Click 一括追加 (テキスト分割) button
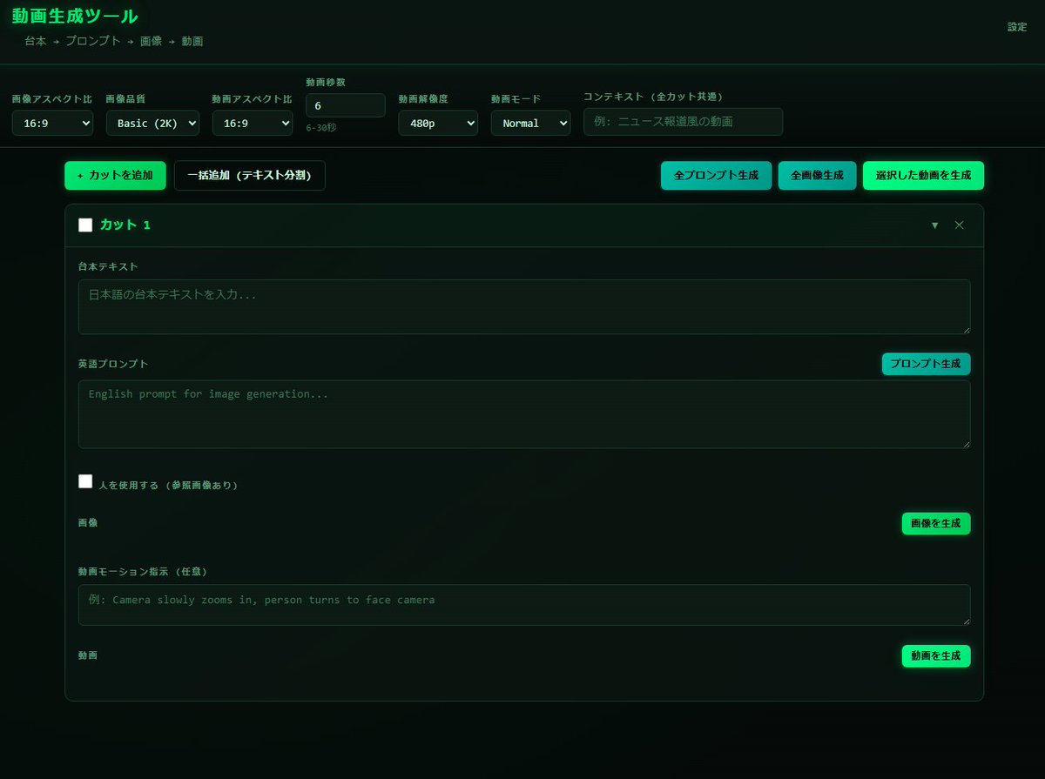1045x779 pixels. pos(250,175)
